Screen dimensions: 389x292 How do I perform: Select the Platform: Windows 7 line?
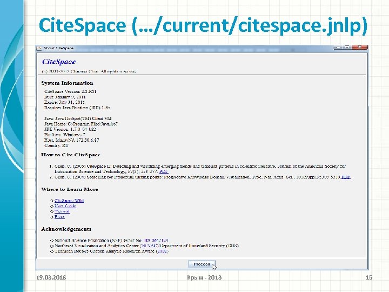click(x=64, y=135)
